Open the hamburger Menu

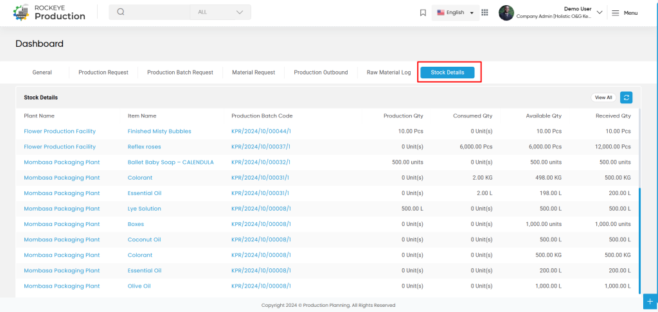625,13
